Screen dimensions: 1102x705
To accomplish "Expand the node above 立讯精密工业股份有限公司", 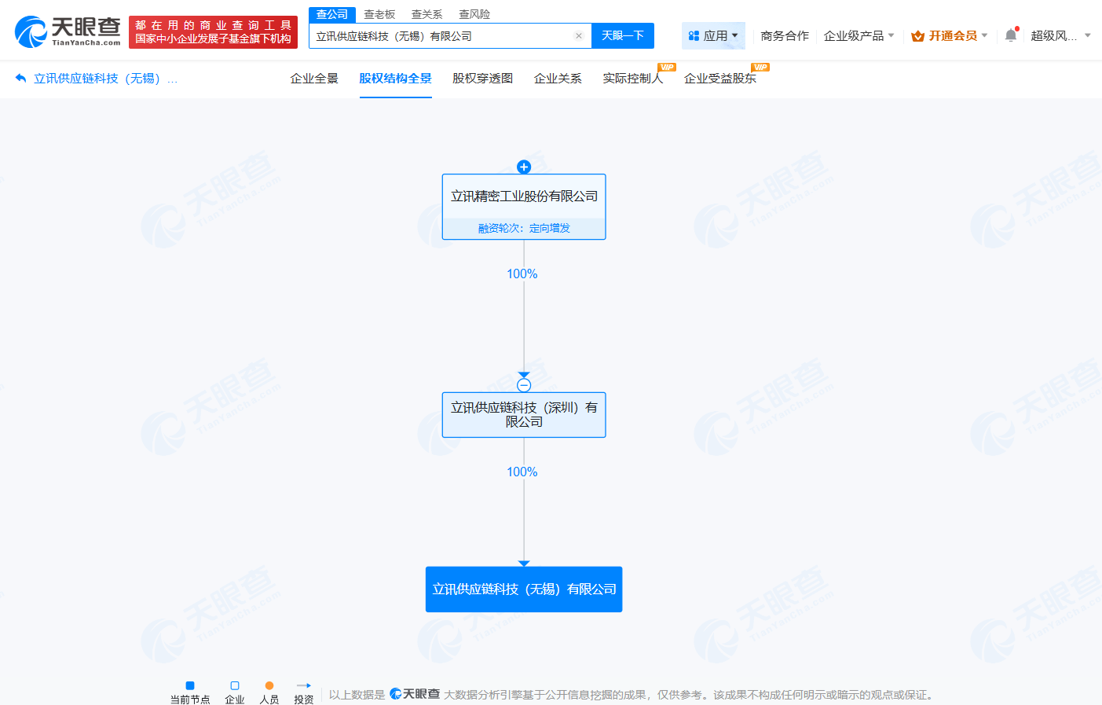I will [x=523, y=167].
